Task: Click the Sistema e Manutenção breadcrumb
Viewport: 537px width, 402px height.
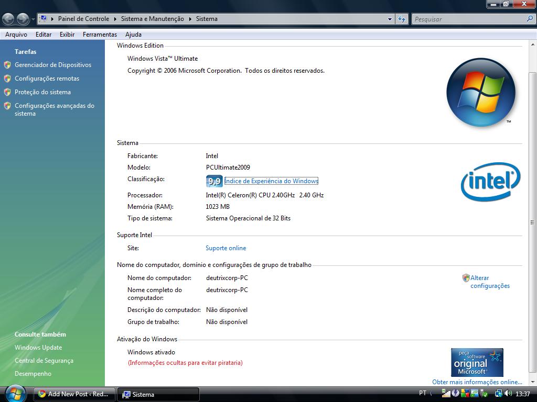Action: pos(153,19)
